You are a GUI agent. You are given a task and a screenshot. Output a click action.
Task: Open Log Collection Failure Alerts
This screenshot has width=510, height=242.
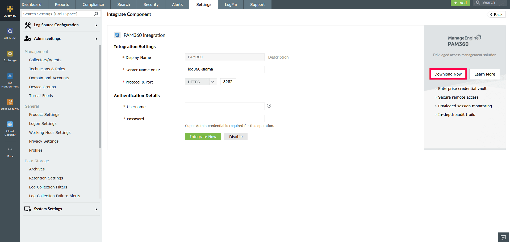pos(55,196)
